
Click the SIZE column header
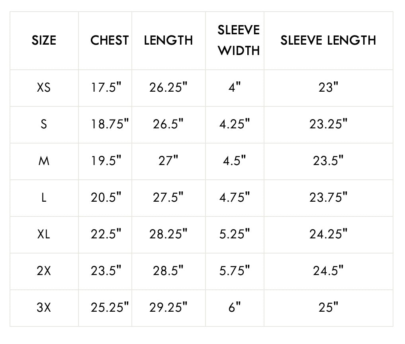pyautogui.click(x=44, y=40)
